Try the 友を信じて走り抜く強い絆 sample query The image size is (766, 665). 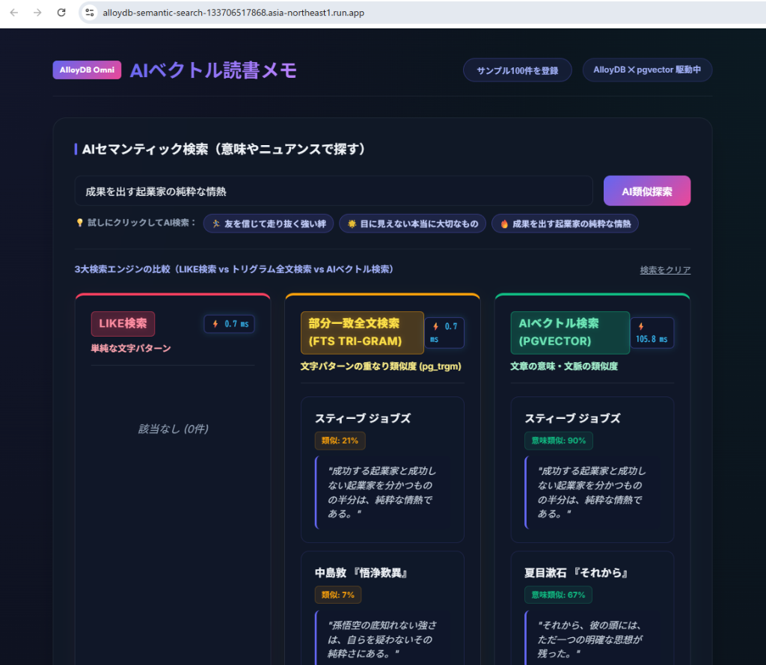click(x=269, y=224)
